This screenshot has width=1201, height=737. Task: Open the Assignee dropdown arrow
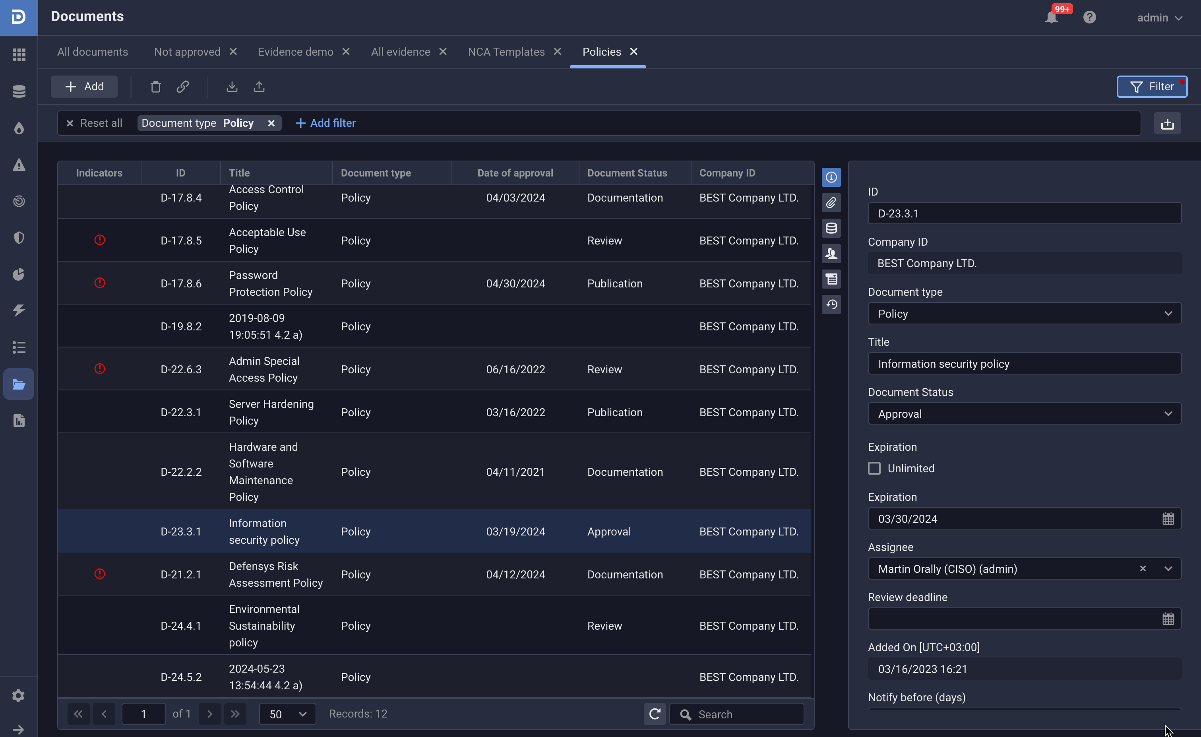[1168, 569]
